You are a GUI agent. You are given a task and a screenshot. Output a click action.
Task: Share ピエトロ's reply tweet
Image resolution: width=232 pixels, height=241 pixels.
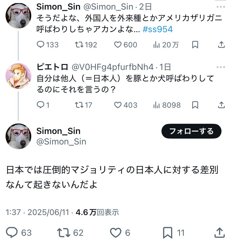pos(221,105)
